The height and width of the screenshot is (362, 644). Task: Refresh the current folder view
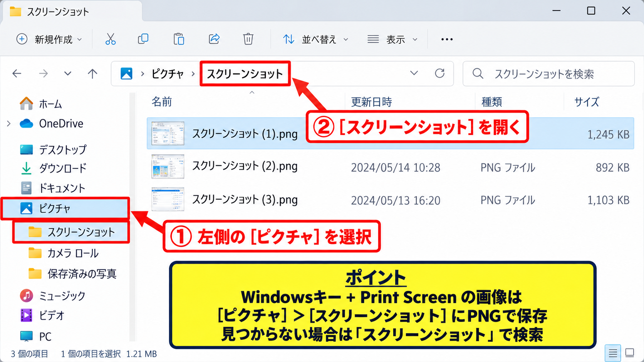(x=440, y=73)
